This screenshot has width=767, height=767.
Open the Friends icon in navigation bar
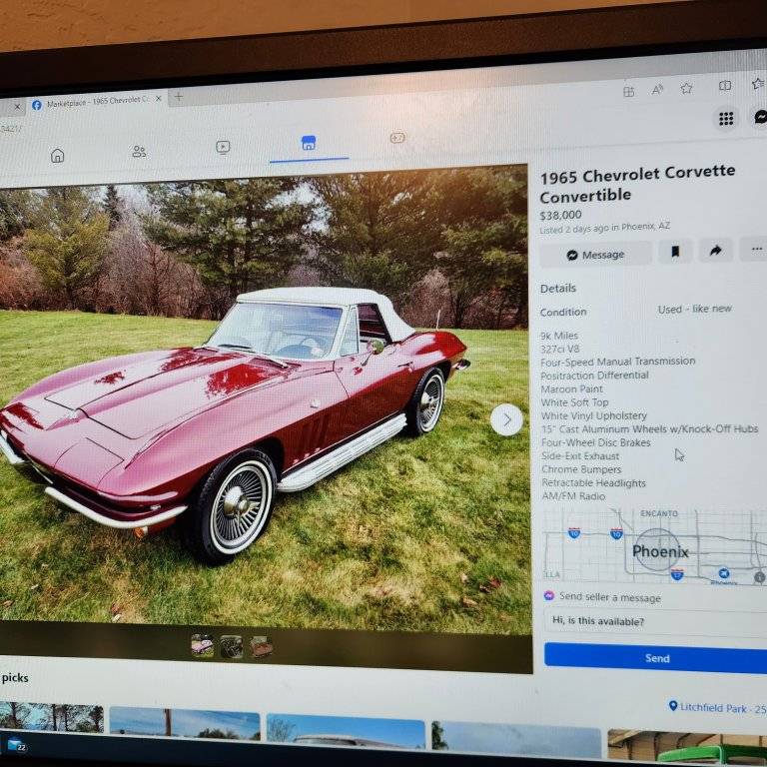(x=139, y=151)
